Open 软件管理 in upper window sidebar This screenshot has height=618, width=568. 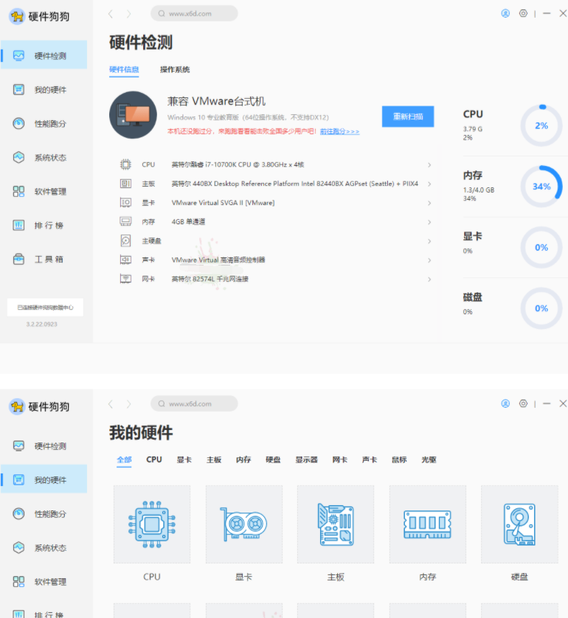(x=44, y=191)
